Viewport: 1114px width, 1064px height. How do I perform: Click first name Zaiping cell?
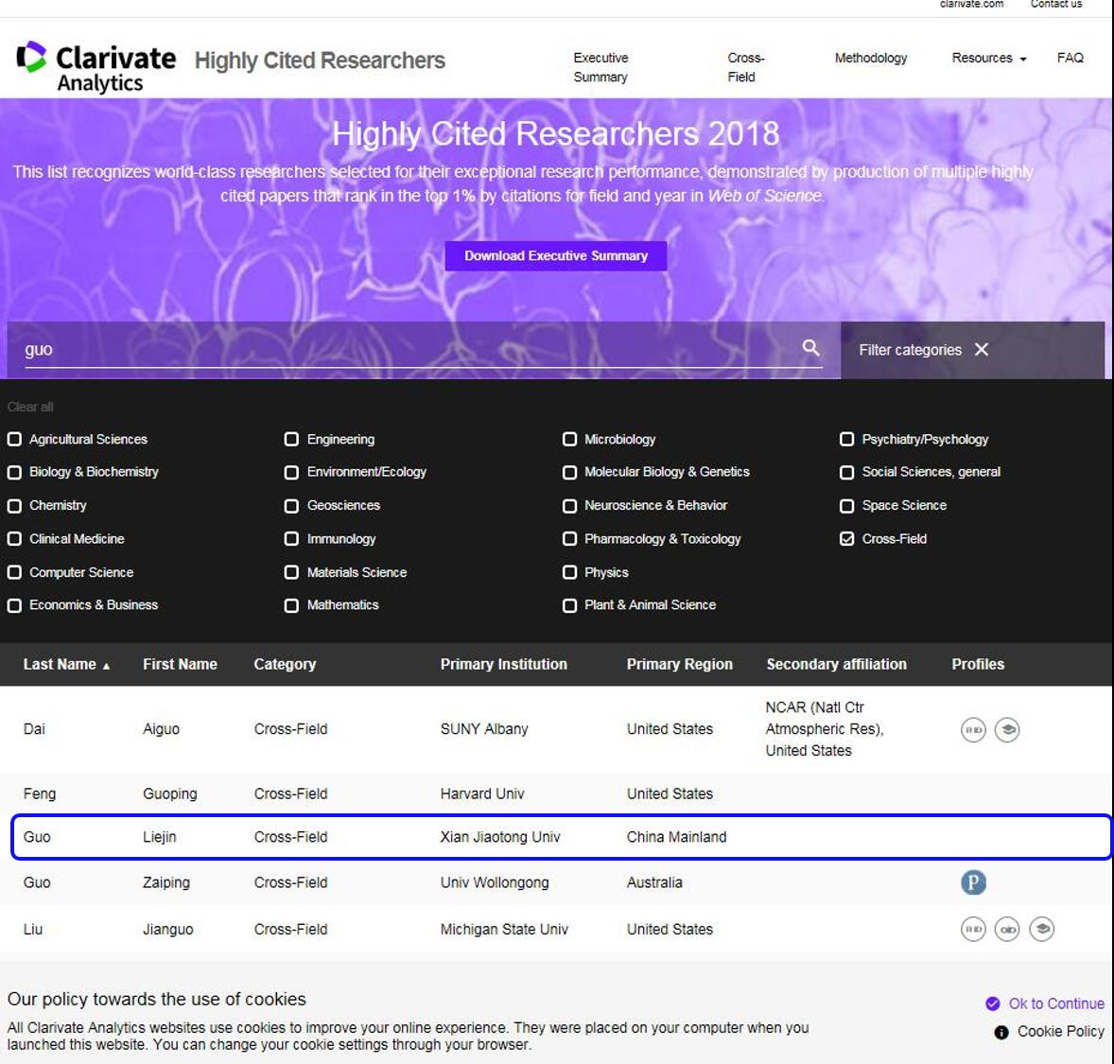coord(166,882)
